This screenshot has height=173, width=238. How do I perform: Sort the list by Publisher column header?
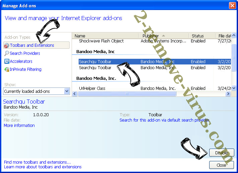click(x=164, y=36)
